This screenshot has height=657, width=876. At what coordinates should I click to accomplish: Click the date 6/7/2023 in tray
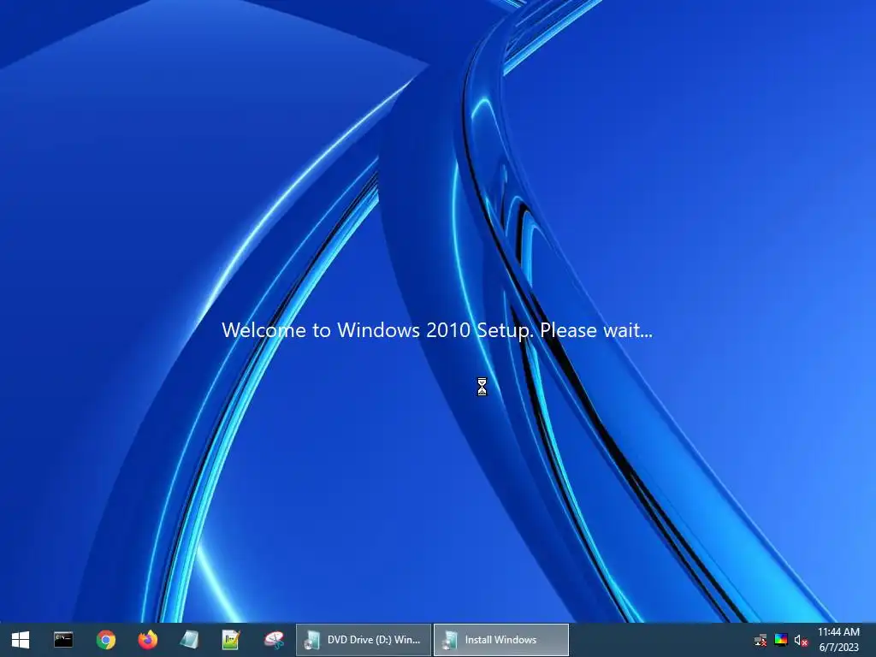838,648
